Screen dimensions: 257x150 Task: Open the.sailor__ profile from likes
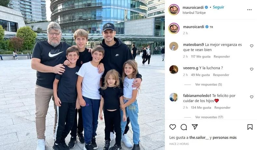coord(199,138)
